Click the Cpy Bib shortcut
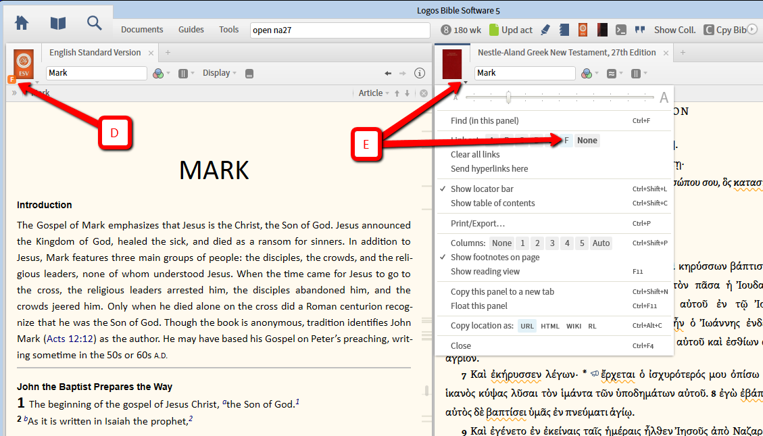Image resolution: width=763 pixels, height=436 pixels. point(725,30)
